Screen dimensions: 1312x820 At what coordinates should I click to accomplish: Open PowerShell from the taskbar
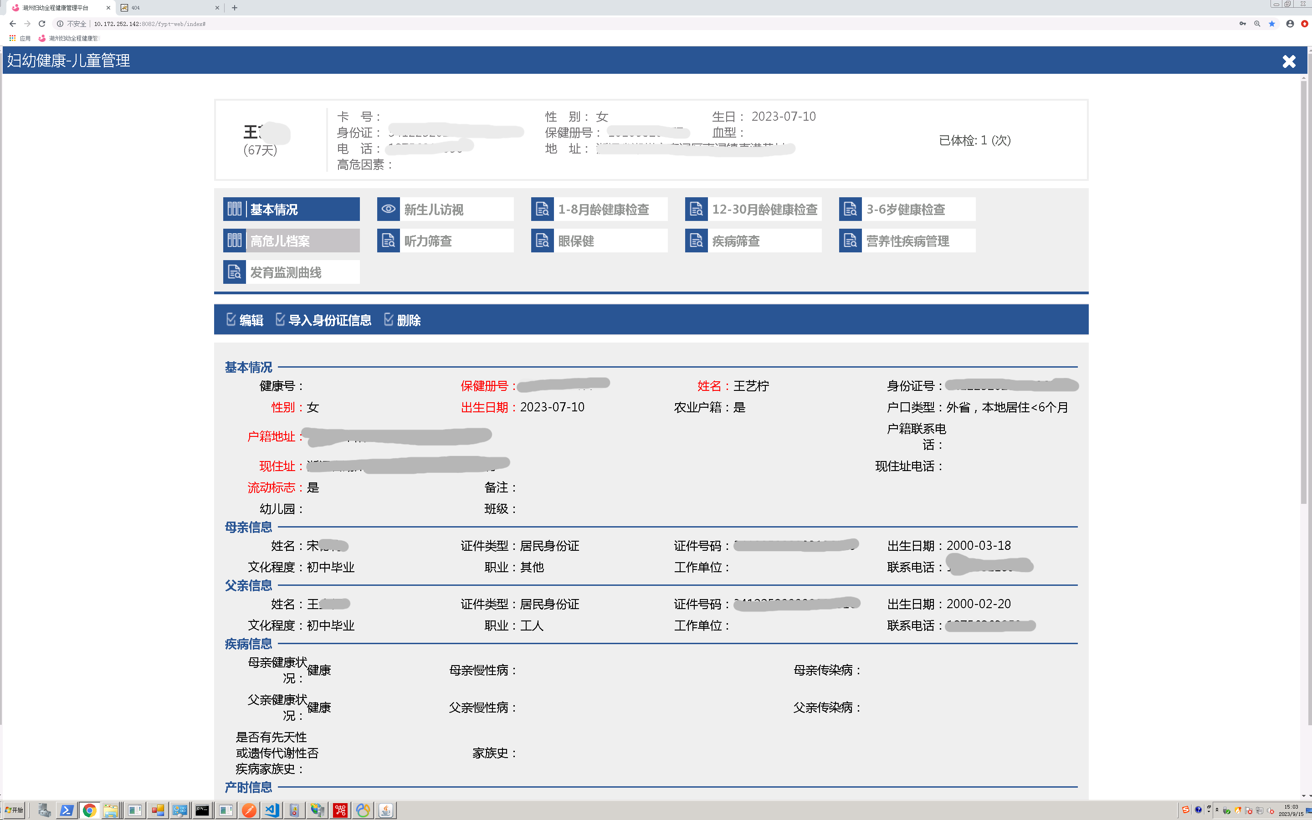(67, 810)
